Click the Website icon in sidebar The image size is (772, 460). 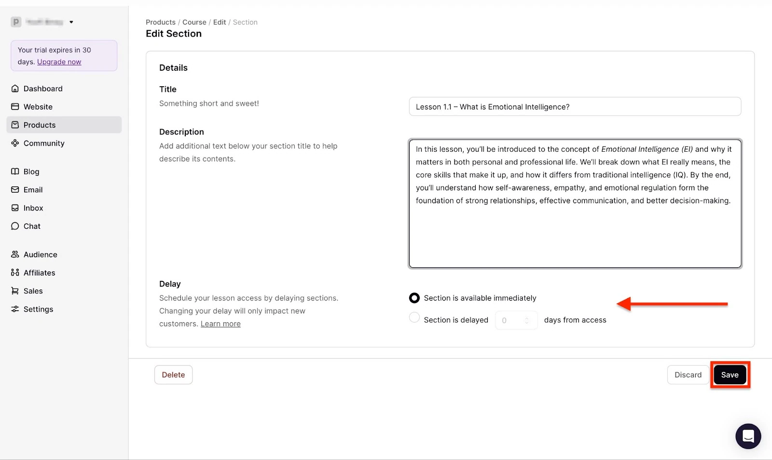(15, 107)
